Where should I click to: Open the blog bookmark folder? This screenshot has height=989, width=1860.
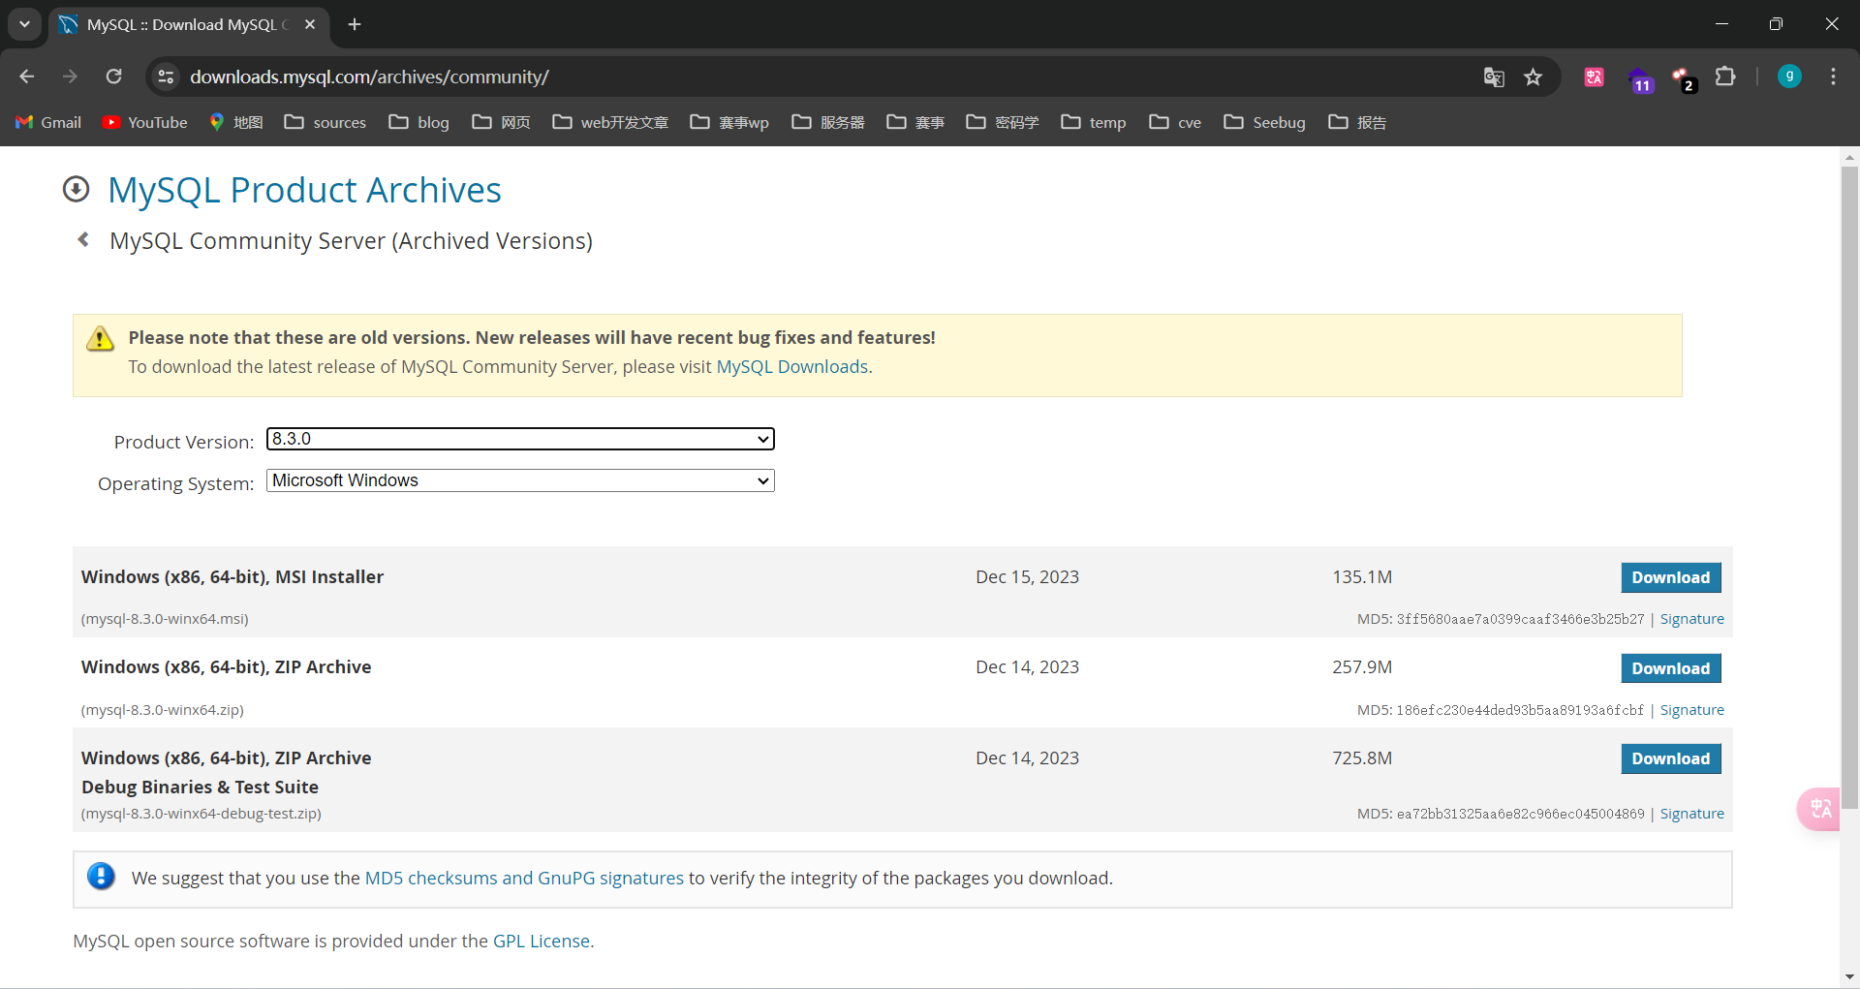(x=419, y=122)
